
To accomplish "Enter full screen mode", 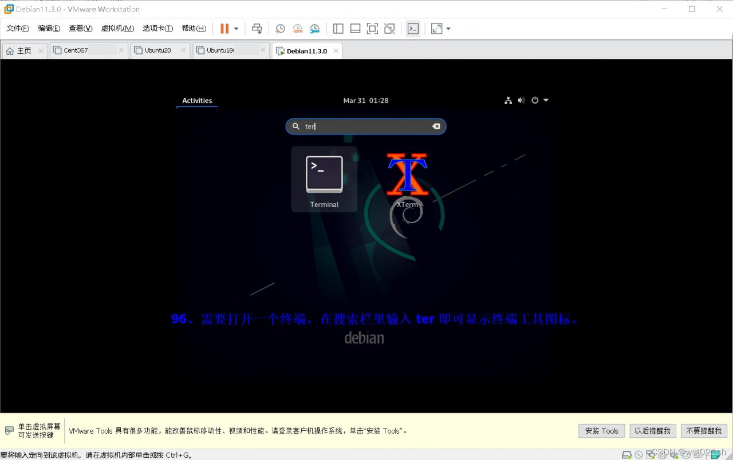I will click(372, 29).
